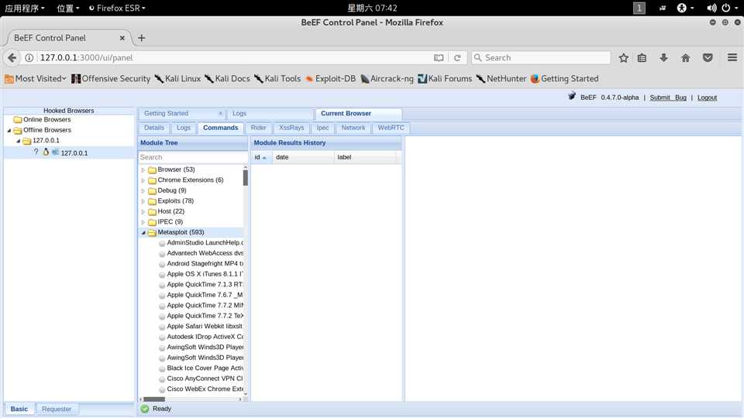Screen dimensions: 744x418
Task: Open a new tab with the plus button
Action: [141, 38]
